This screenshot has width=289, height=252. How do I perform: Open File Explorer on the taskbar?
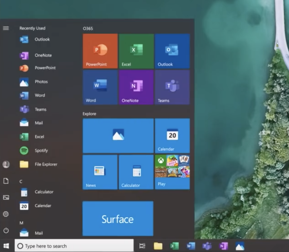pyautogui.click(x=158, y=246)
